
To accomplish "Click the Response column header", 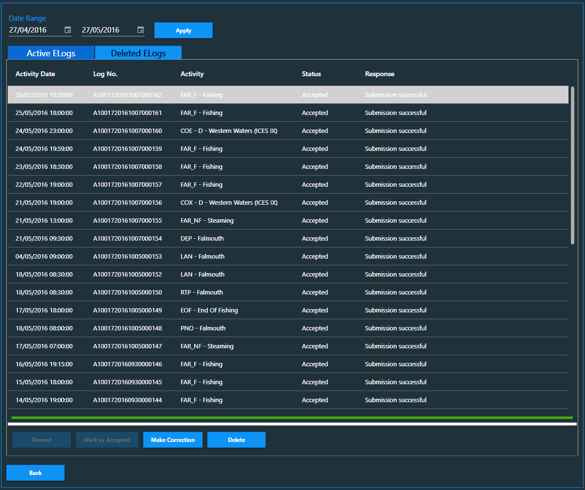I will pyautogui.click(x=380, y=74).
